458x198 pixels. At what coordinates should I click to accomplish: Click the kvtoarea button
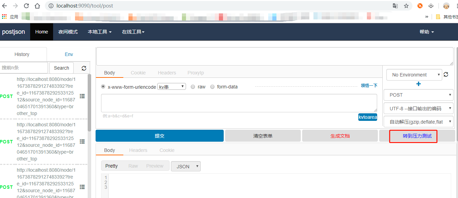368,117
